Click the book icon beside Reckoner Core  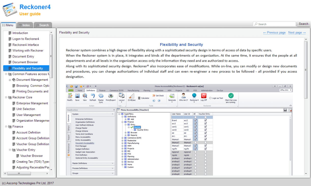click(10, 97)
